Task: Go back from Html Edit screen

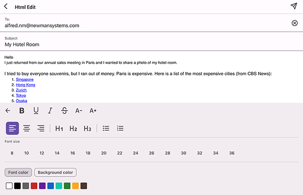Action: tap(6, 7)
